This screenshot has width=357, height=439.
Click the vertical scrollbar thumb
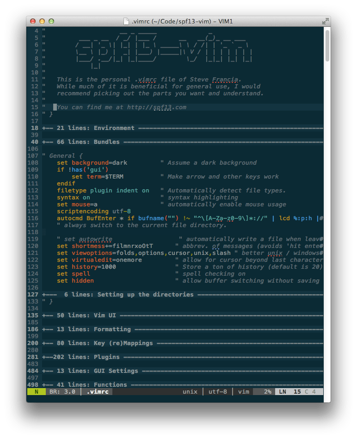click(327, 46)
